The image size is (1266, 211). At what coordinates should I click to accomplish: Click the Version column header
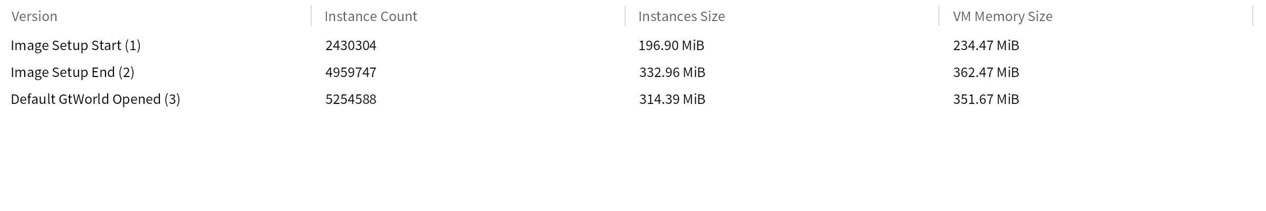[x=34, y=16]
